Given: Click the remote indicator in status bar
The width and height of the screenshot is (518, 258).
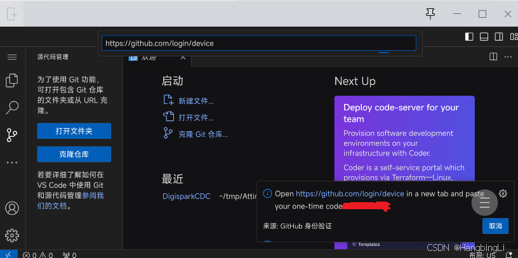Looking at the screenshot, I should point(9,254).
